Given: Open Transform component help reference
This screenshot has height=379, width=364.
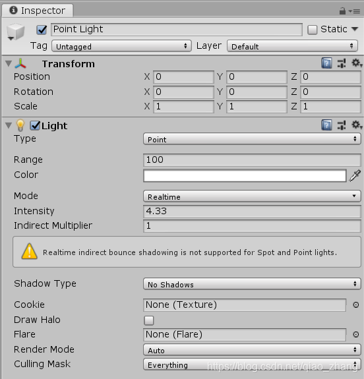Looking at the screenshot, I should click(326, 63).
